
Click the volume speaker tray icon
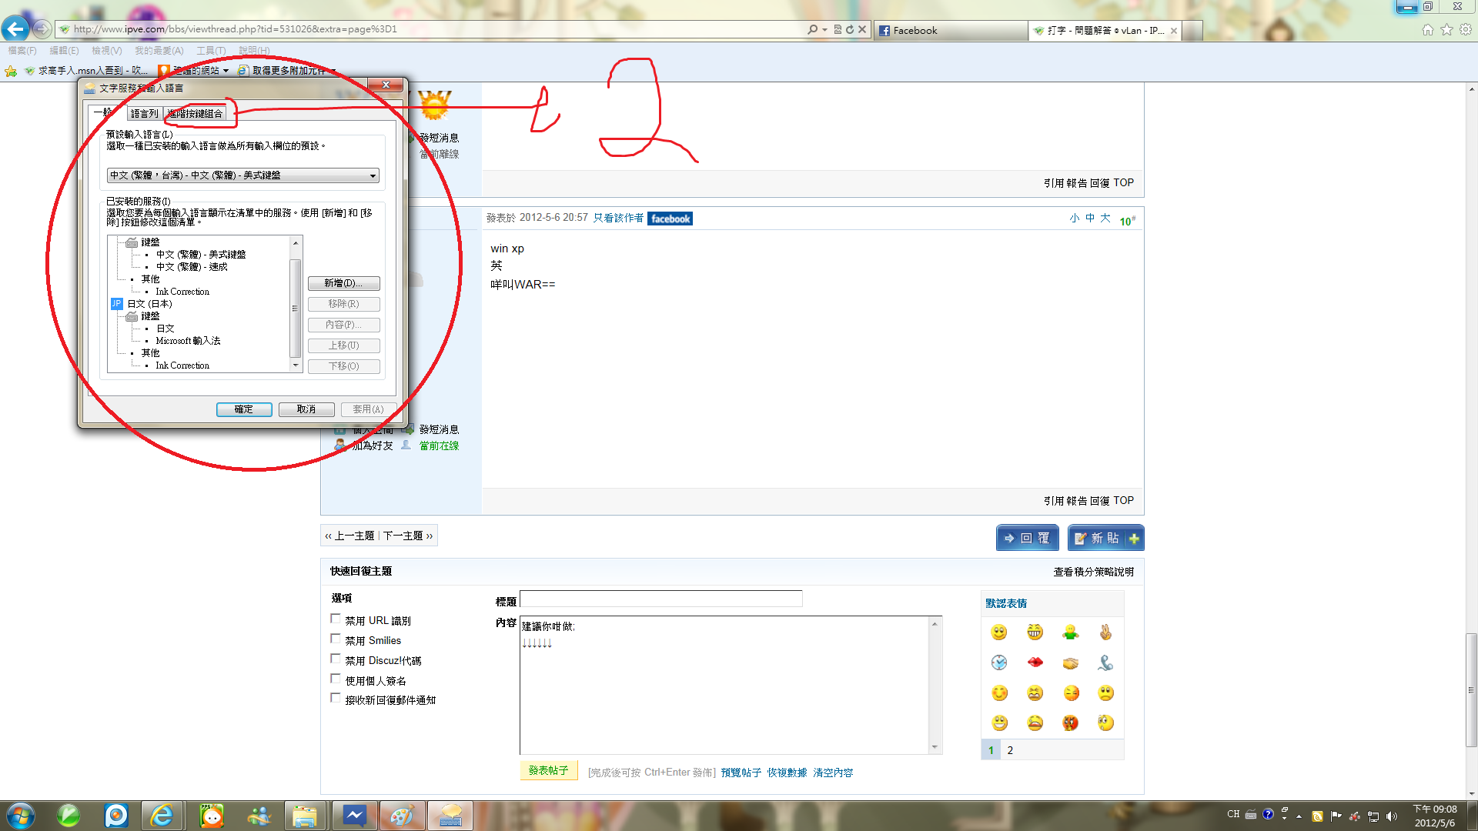1391,816
